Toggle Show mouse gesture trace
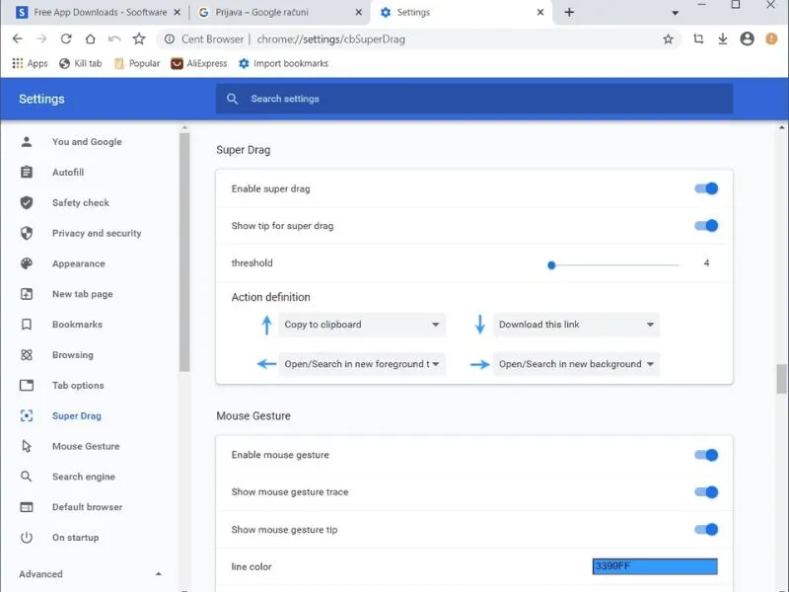Screen dimensions: 789x592 [706, 491]
